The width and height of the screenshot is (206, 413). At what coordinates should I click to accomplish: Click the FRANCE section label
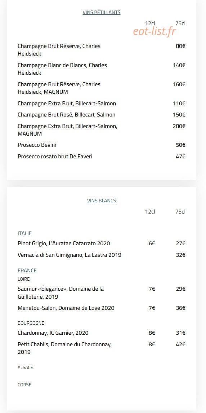(27, 271)
